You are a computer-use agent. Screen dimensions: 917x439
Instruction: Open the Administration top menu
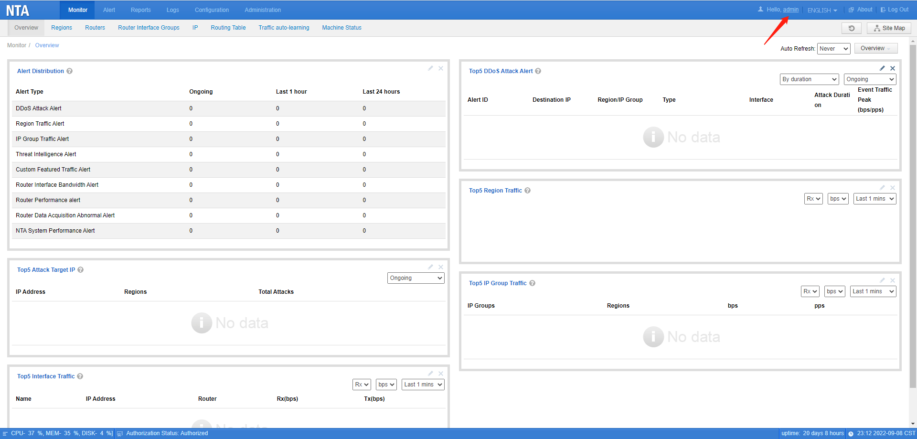[263, 10]
